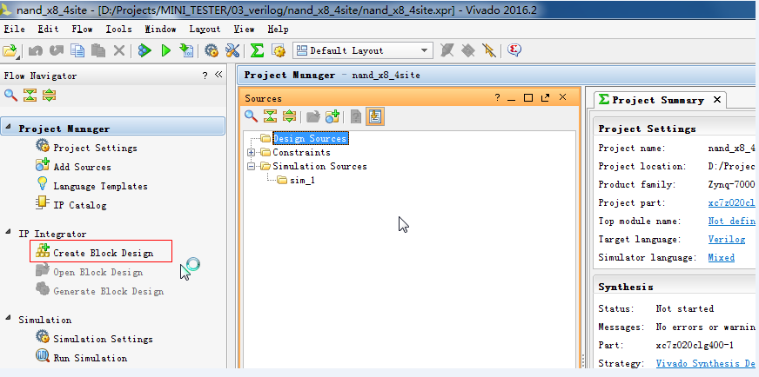Click the Add Sources icon in Sources toolbar

(332, 116)
